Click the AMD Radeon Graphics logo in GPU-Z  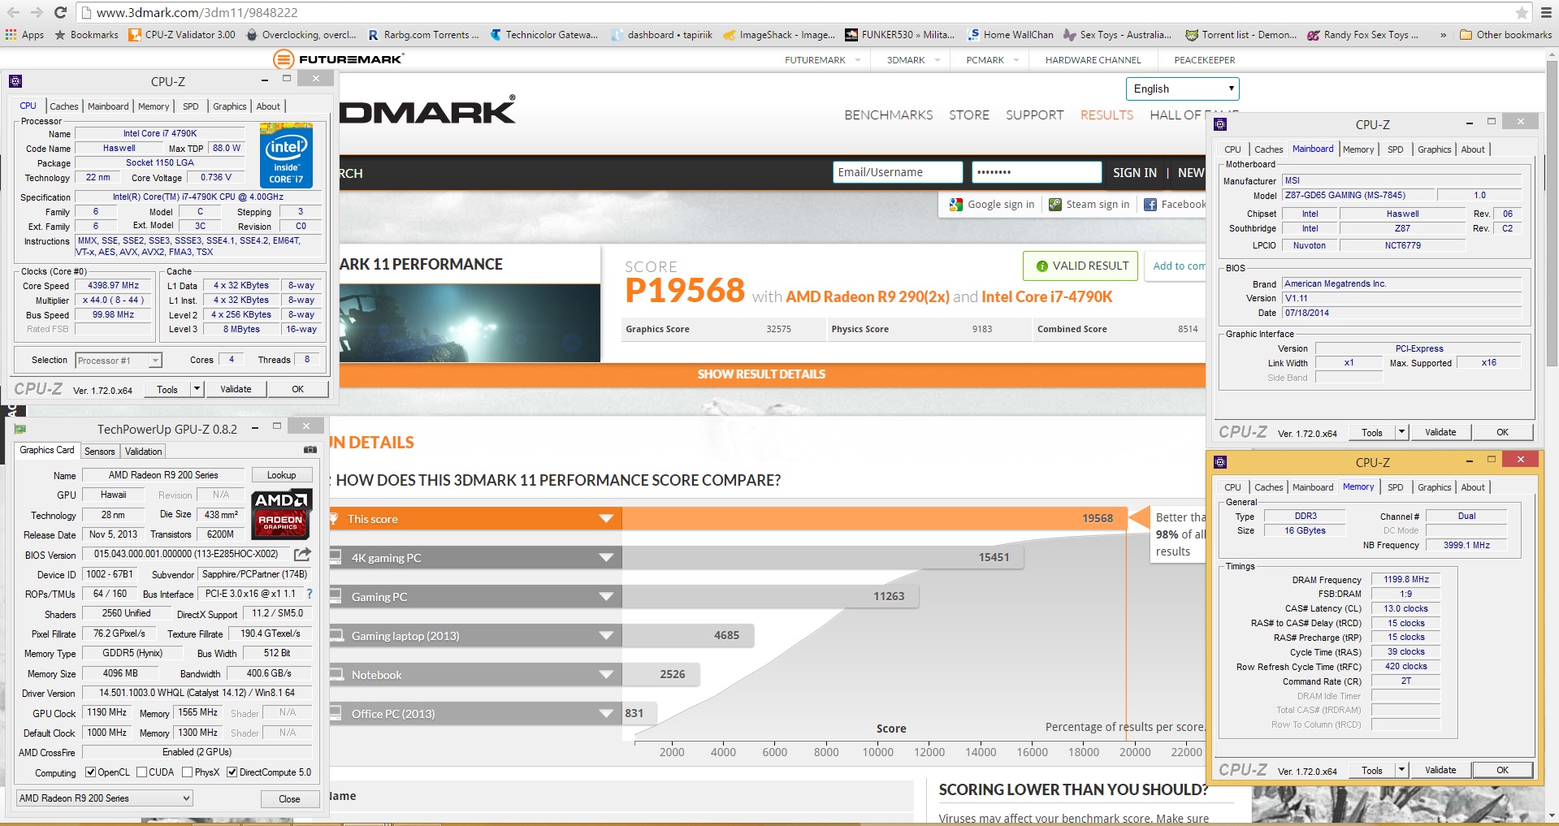tap(281, 515)
